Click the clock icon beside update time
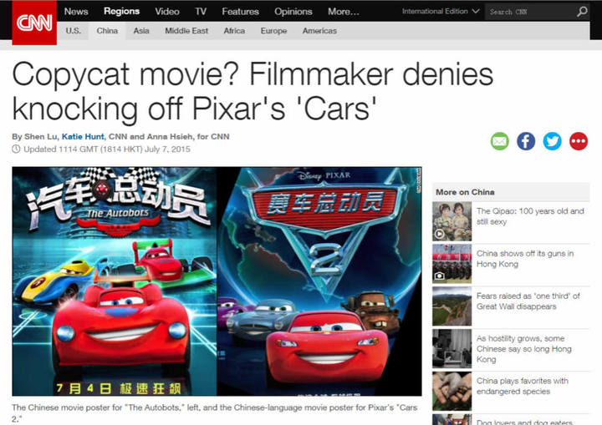This screenshot has width=602, height=425. 16,149
